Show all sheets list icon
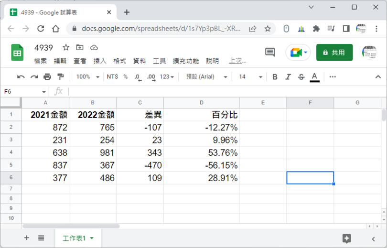The width and height of the screenshot is (387, 248). point(41,238)
